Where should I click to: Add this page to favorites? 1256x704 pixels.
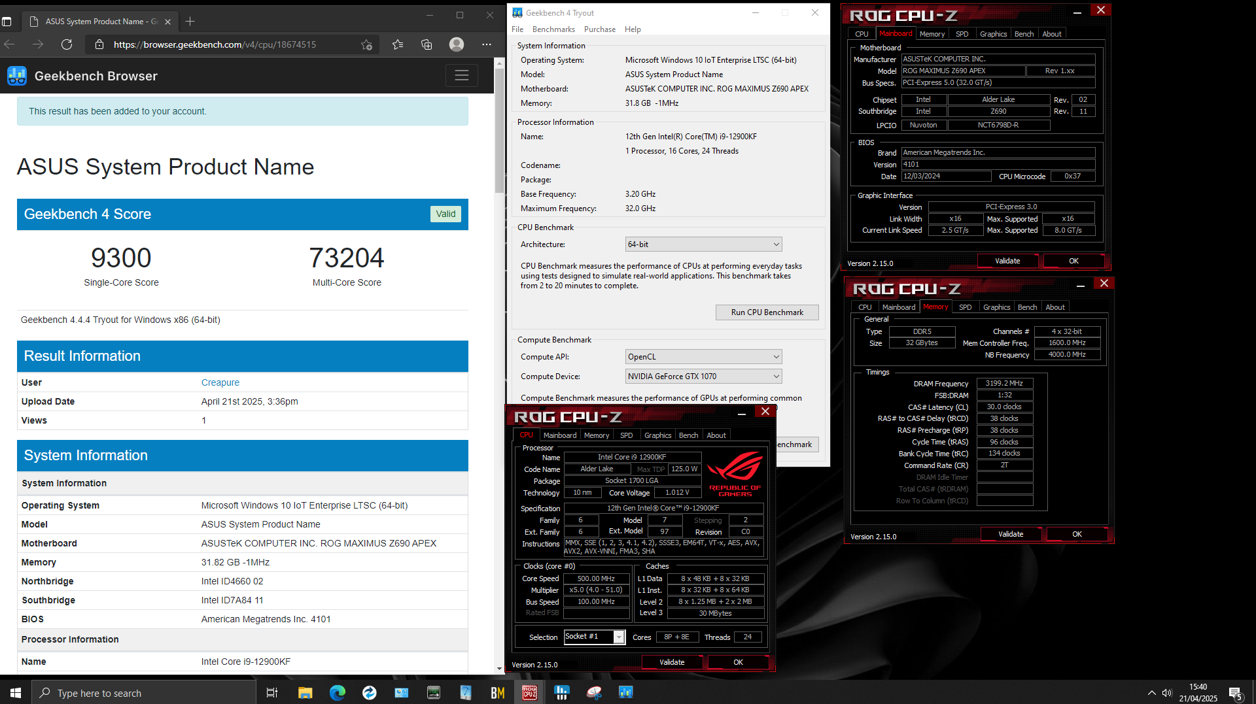point(366,44)
